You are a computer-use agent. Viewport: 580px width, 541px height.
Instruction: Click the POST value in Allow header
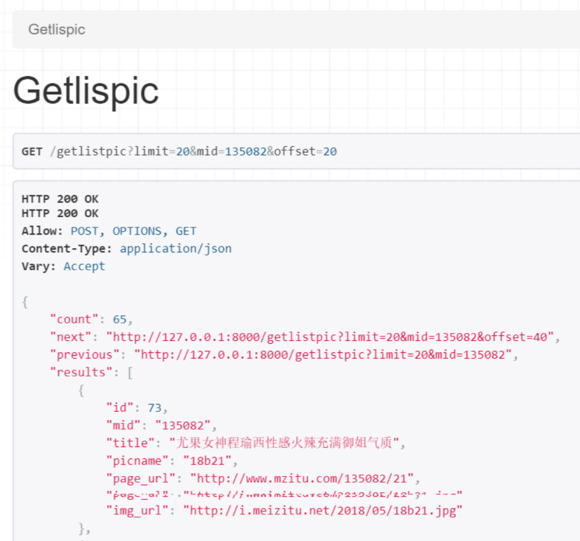(85, 231)
